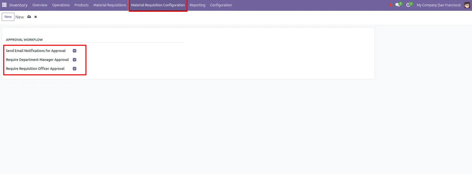Click the APPROVAL WORKFLOW section heading
This screenshot has width=472, height=174.
tap(24, 40)
